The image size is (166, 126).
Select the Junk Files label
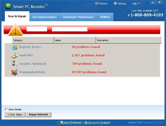pyautogui.click(x=26, y=55)
